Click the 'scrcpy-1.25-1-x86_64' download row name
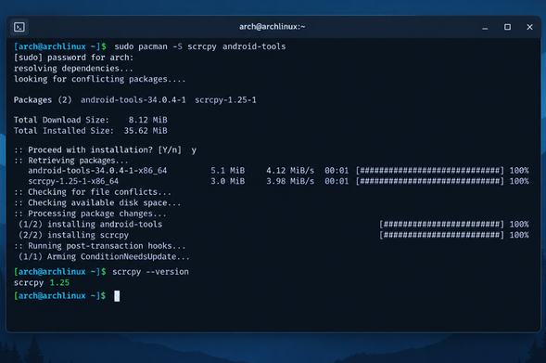 73,181
